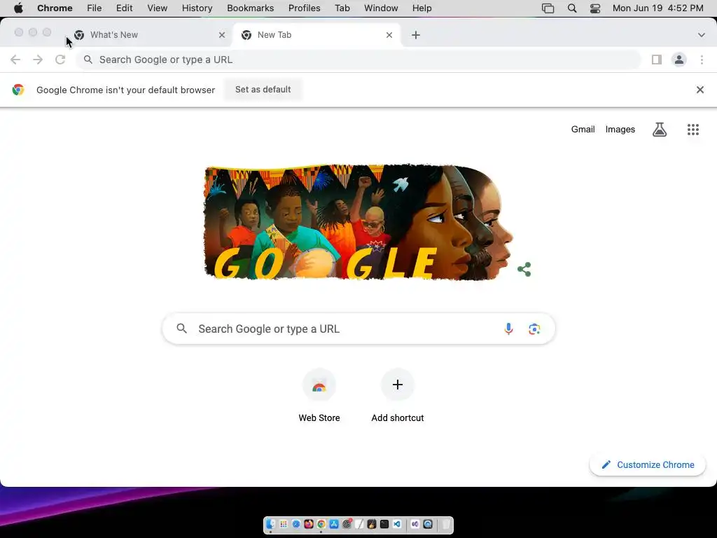Click the forward navigation arrow
This screenshot has height=538, width=717.
[38, 60]
